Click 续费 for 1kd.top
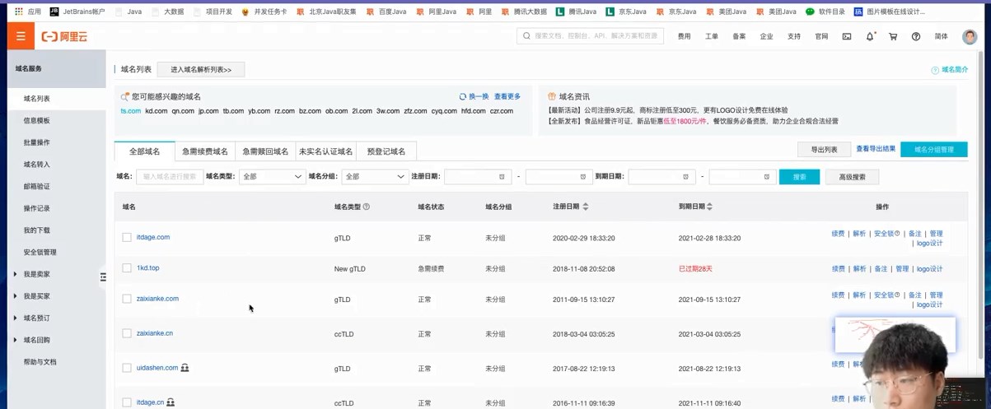 (x=838, y=269)
